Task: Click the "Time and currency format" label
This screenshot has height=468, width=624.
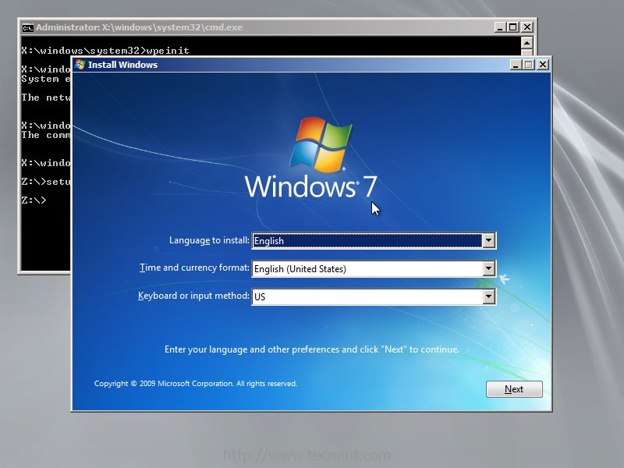Action: 194,268
